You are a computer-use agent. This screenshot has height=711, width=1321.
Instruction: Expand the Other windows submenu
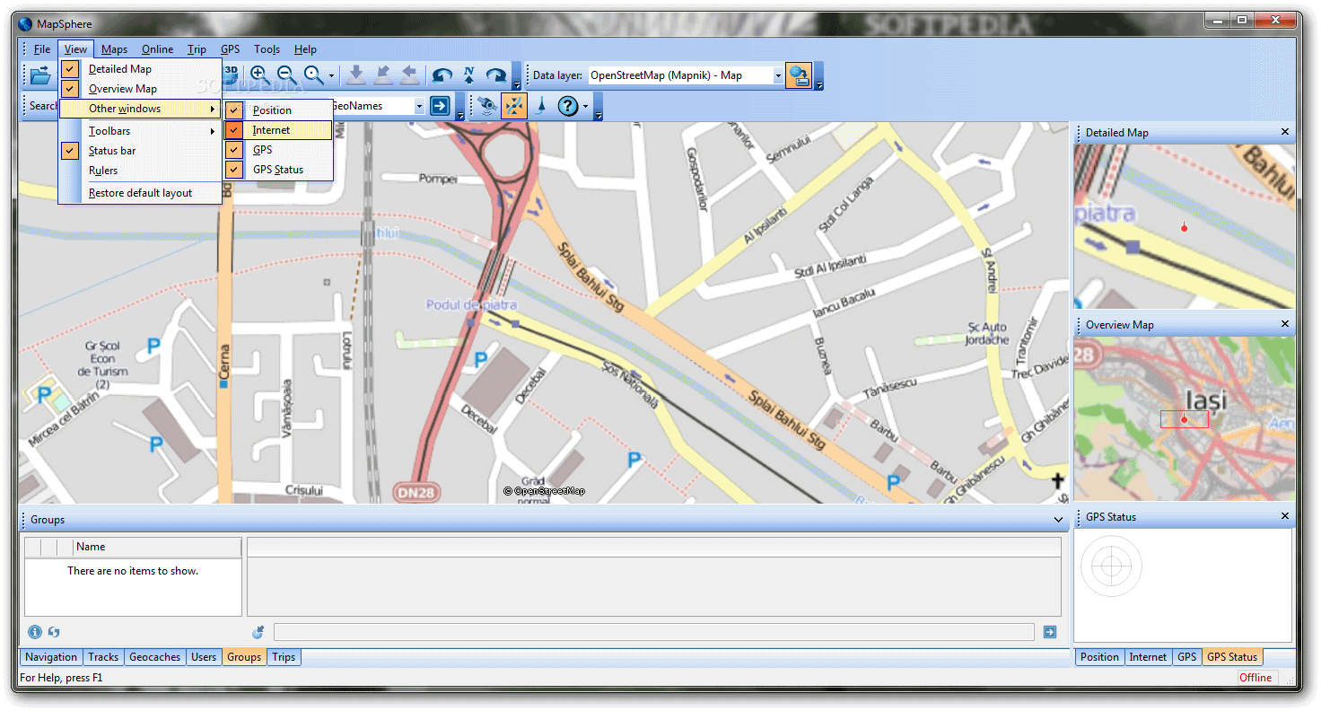point(140,109)
